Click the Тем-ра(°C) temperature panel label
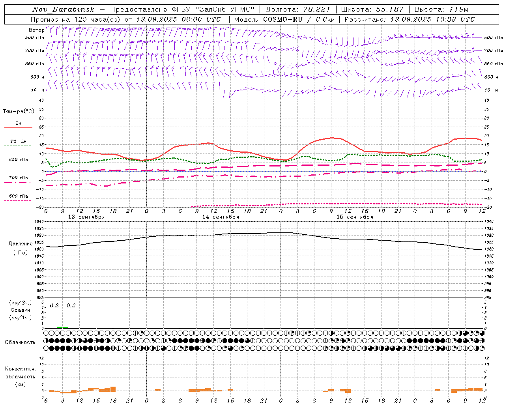Viewport: 505px width, 404px height. click(19, 112)
